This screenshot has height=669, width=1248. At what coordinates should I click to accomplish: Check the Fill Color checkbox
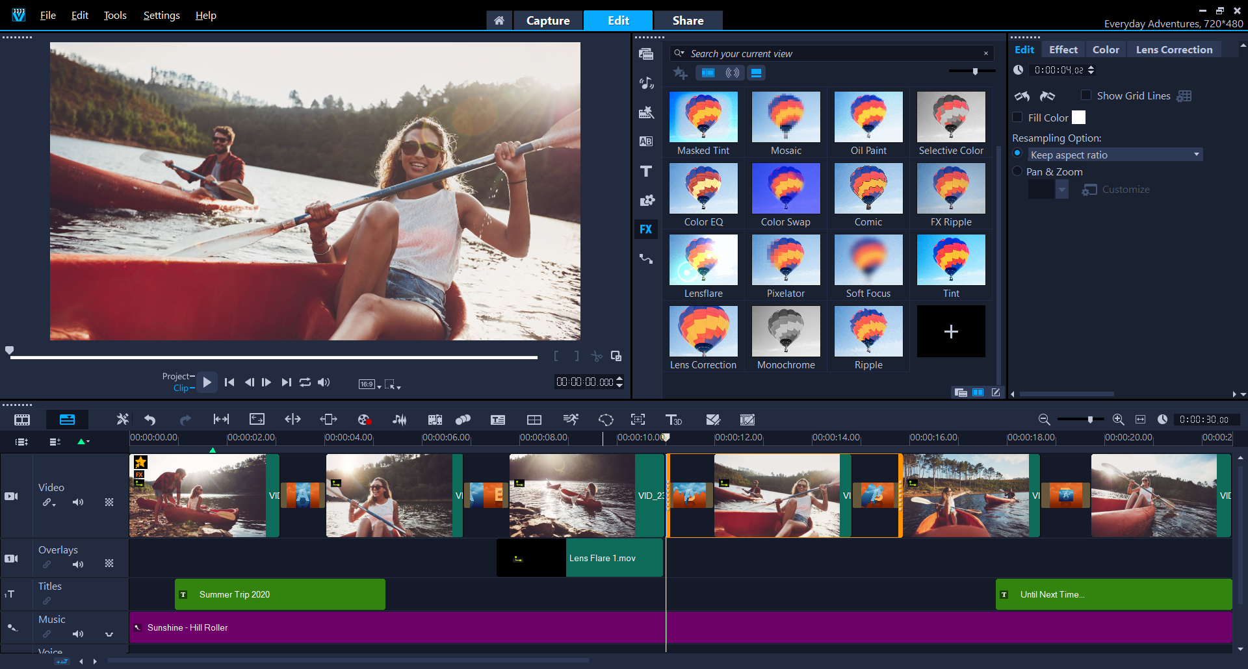[x=1018, y=118]
